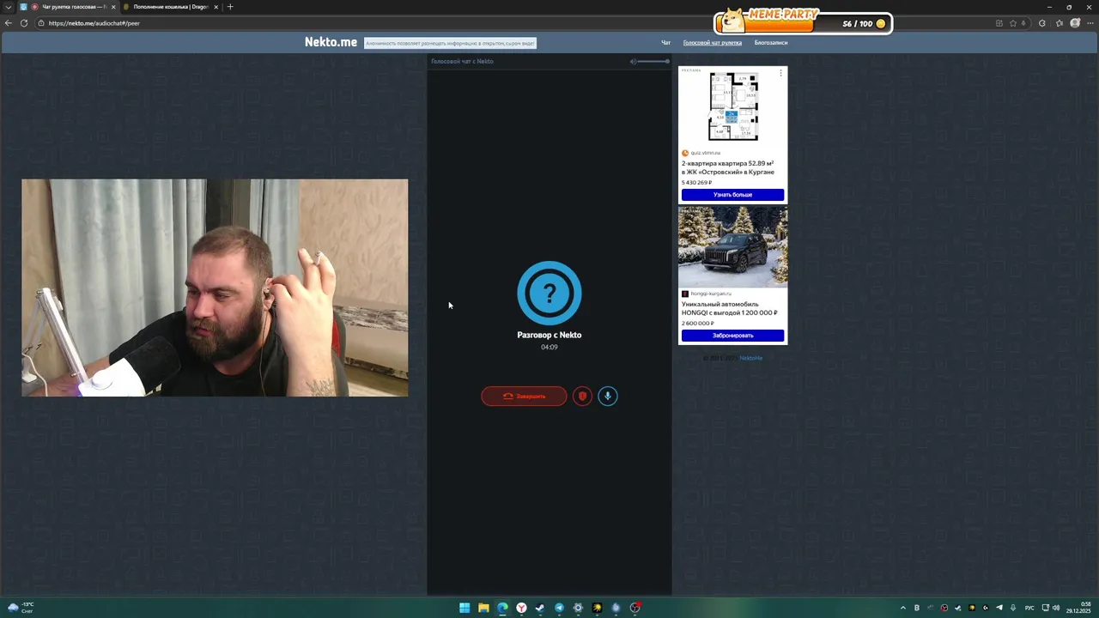Click the browser refresh extension icon
1099x618 pixels.
[1041, 23]
